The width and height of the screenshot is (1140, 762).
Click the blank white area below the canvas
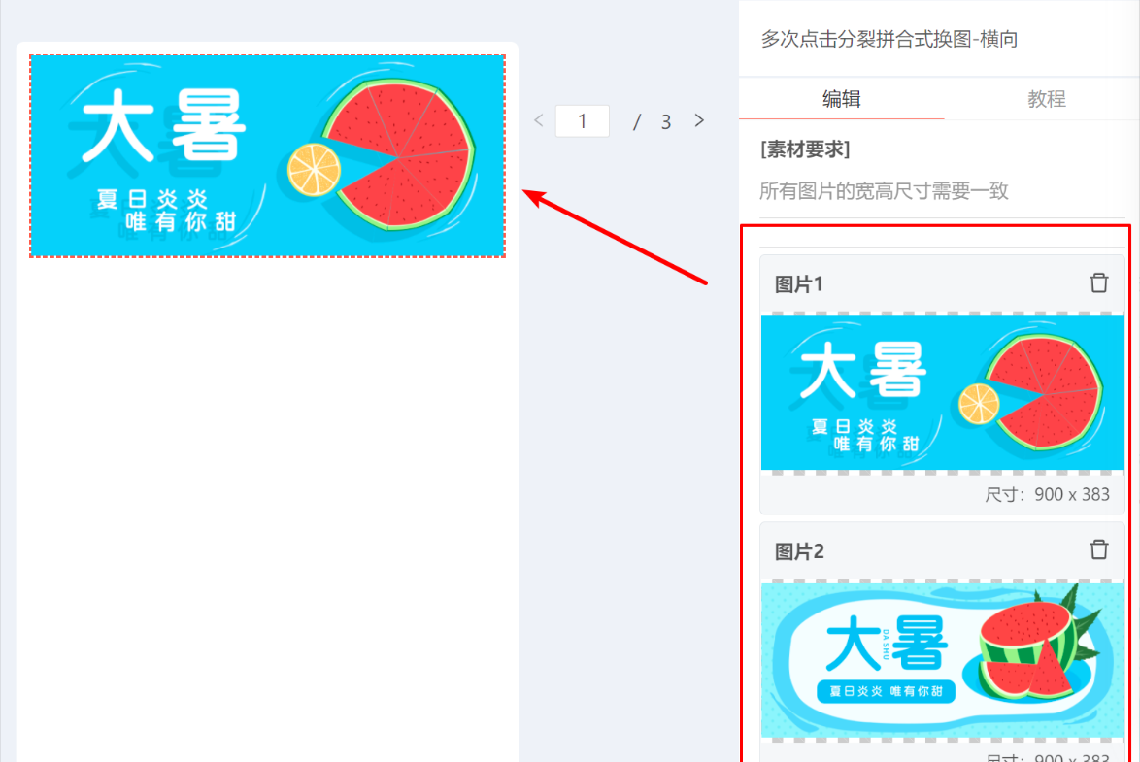point(268,509)
